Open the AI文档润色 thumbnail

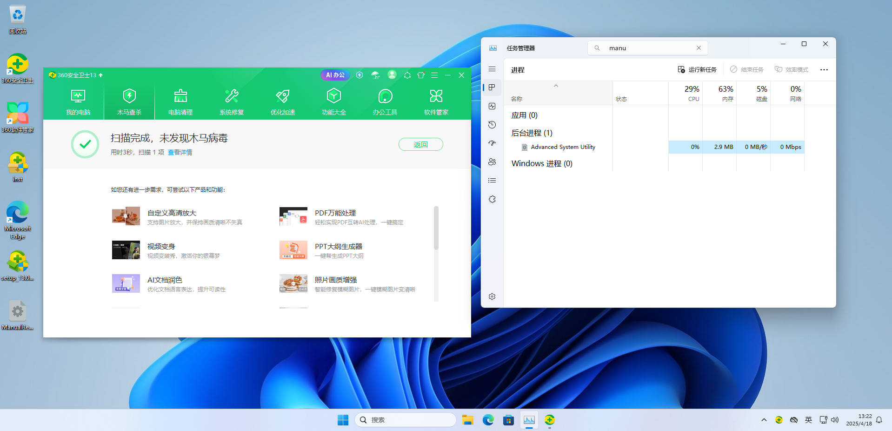(x=126, y=283)
